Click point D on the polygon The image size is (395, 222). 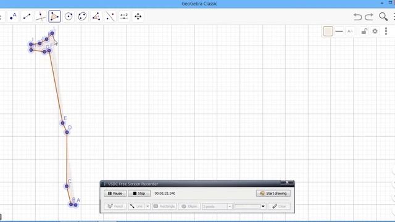pyautogui.click(x=67, y=132)
